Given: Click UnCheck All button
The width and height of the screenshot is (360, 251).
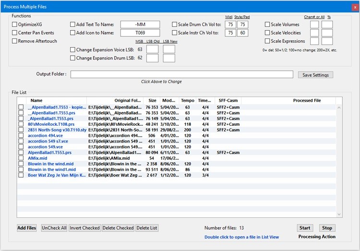Looking at the screenshot, I should (x=54, y=228).
